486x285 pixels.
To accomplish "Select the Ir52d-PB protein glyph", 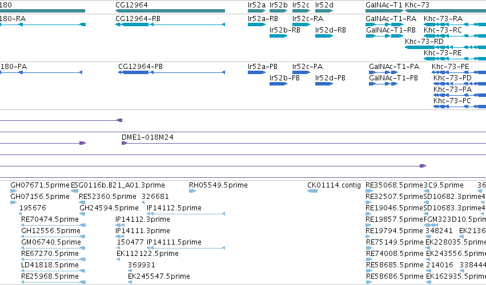I will (324, 84).
